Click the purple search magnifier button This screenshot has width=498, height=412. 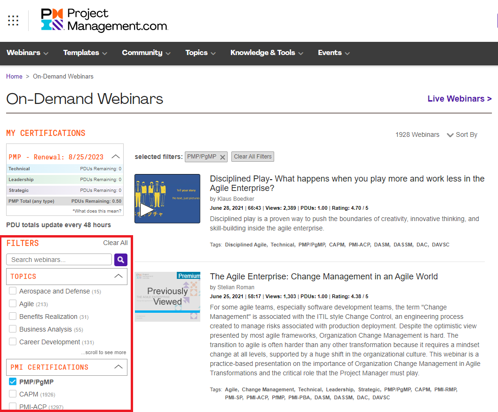(x=121, y=260)
